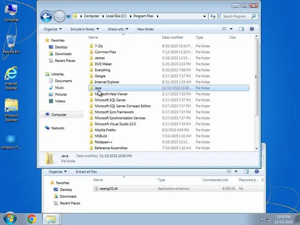Go back using the blue Back arrow

click(46, 16)
